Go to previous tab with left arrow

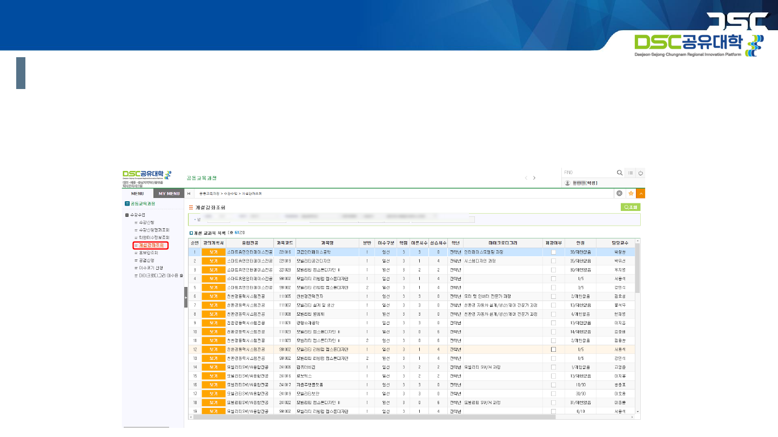click(526, 177)
